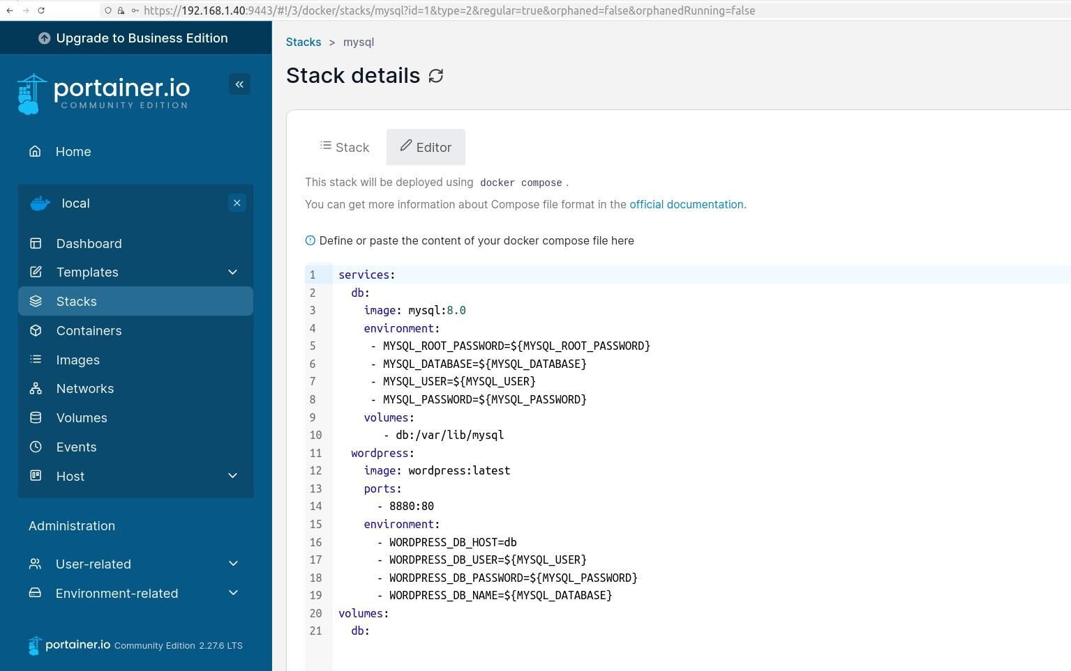
Task: Open the Home page in the sidebar
Action: pos(73,151)
